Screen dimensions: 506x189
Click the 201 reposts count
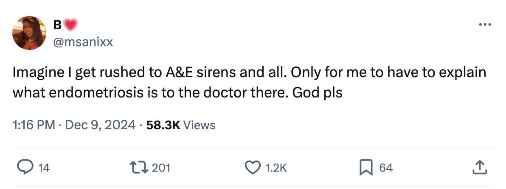tap(161, 168)
